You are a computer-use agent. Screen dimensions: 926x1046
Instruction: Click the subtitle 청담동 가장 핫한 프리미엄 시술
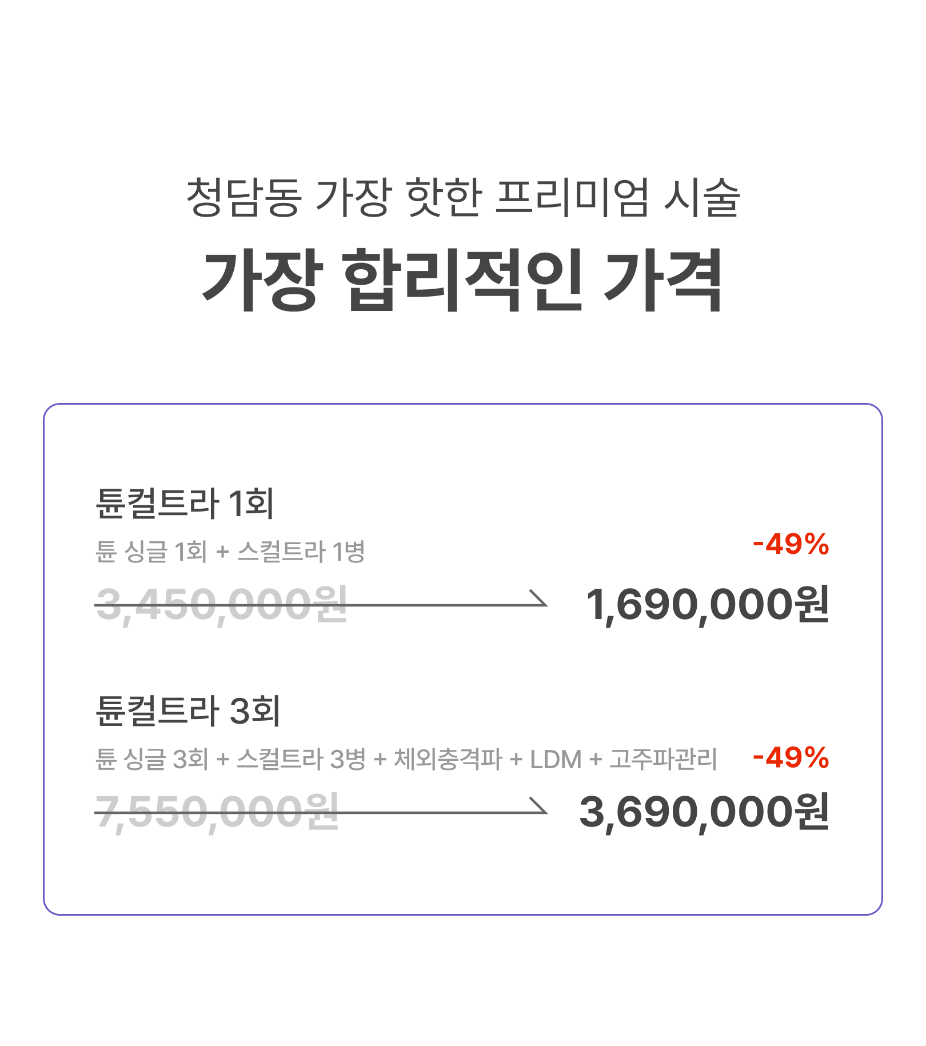pyautogui.click(x=463, y=198)
